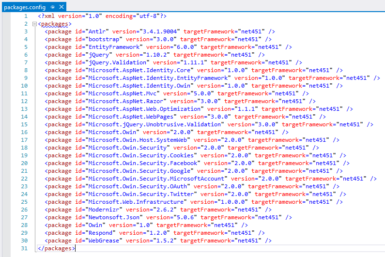The image size is (385, 257).
Task: Click the bootstrap package id
Action: pos(104,40)
